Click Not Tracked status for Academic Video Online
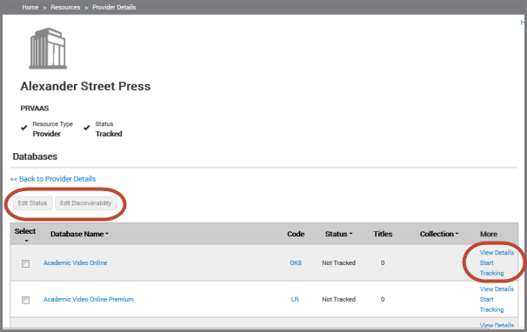The image size is (527, 332). 339,262
